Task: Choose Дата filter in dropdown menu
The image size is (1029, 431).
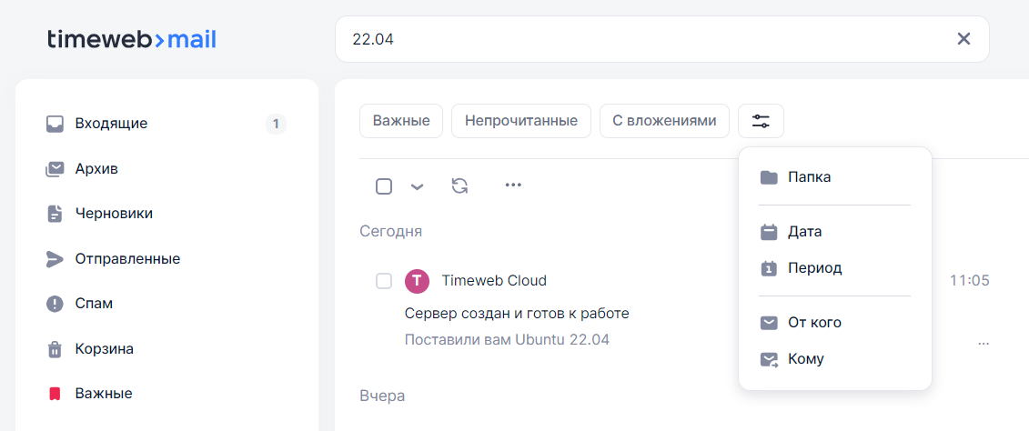Action: 804,232
